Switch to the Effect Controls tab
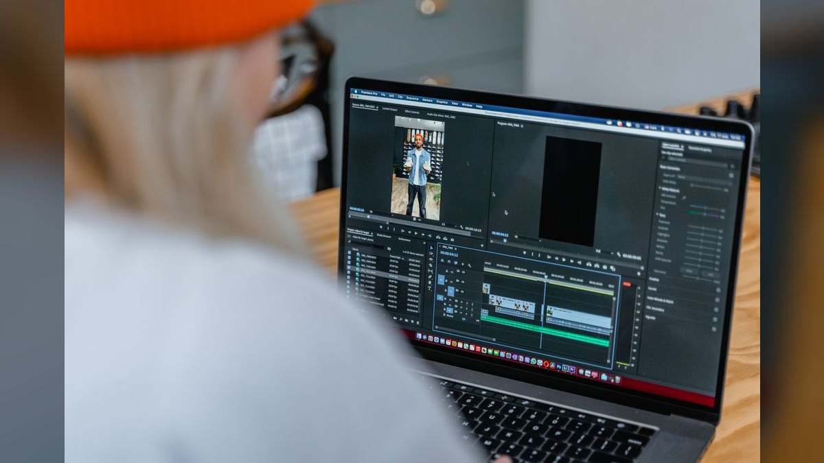 [x=412, y=112]
